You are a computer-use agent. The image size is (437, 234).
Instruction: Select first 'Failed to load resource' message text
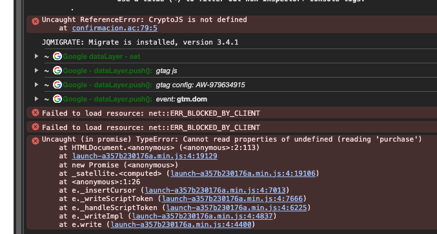click(151, 113)
